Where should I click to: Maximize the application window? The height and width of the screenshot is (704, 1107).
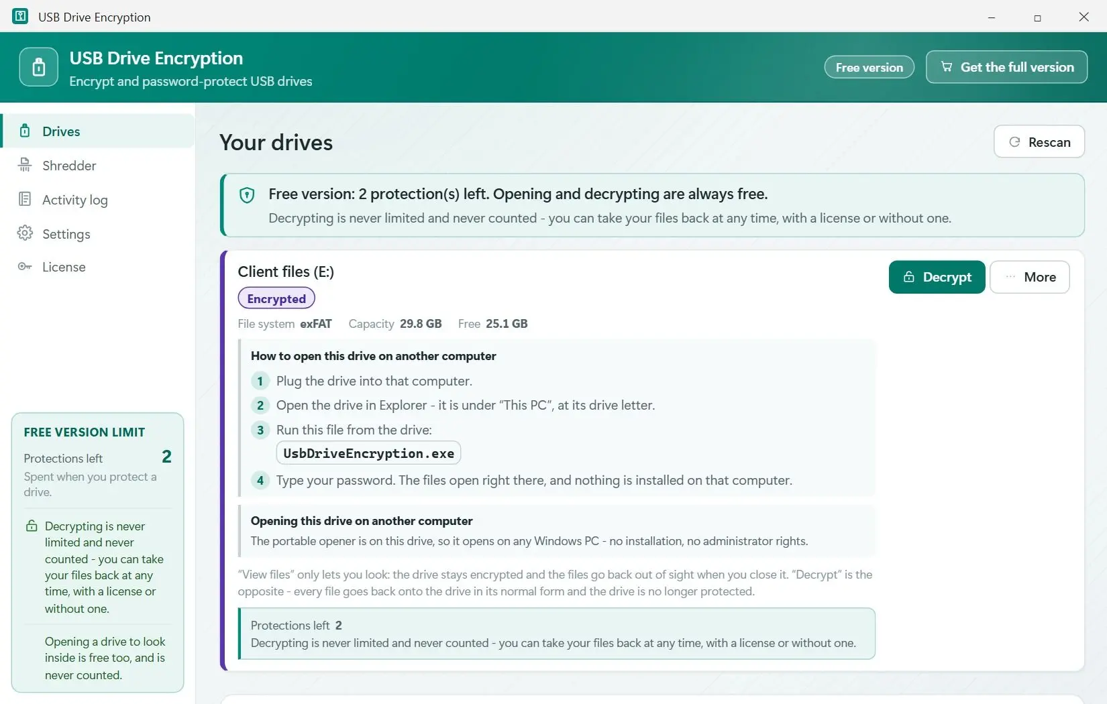click(1037, 17)
